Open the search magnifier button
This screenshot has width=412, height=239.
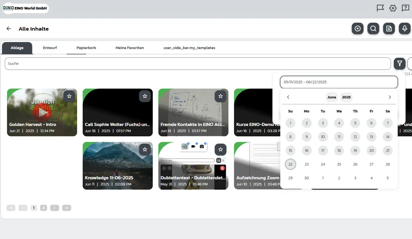pyautogui.click(x=373, y=29)
